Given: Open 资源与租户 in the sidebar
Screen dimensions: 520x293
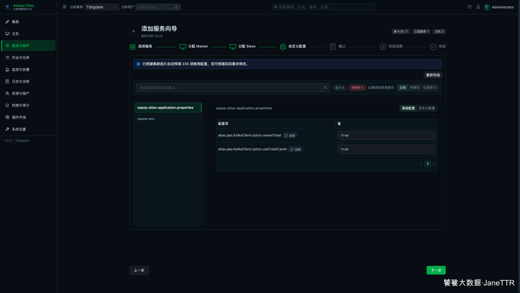Looking at the screenshot, I should (x=28, y=93).
